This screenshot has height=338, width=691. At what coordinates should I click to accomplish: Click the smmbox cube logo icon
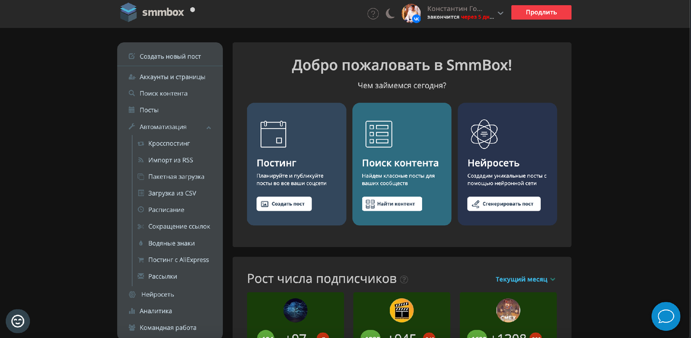pyautogui.click(x=128, y=12)
